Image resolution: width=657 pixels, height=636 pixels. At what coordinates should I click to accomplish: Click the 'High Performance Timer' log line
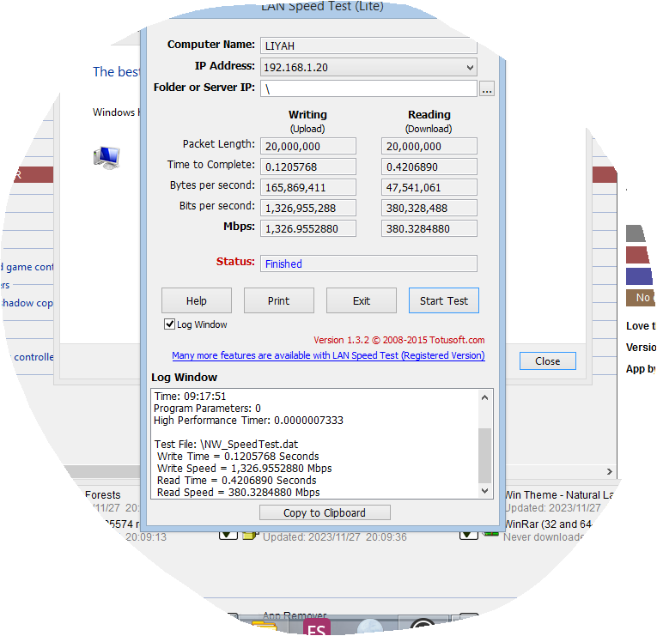(248, 420)
